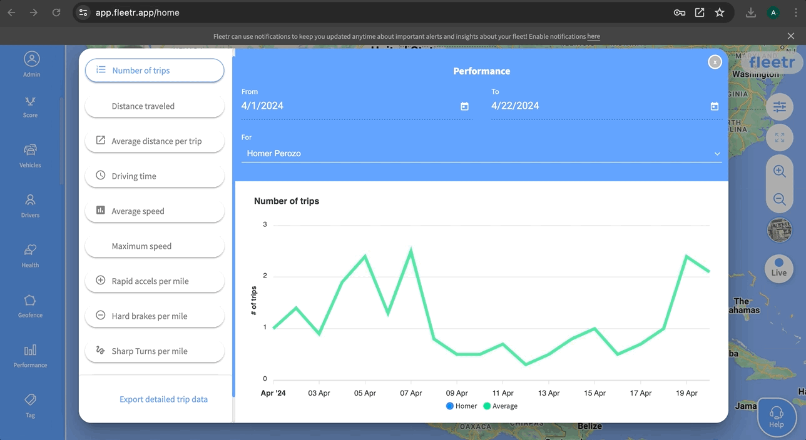Toggle the Live map button

pos(779,267)
